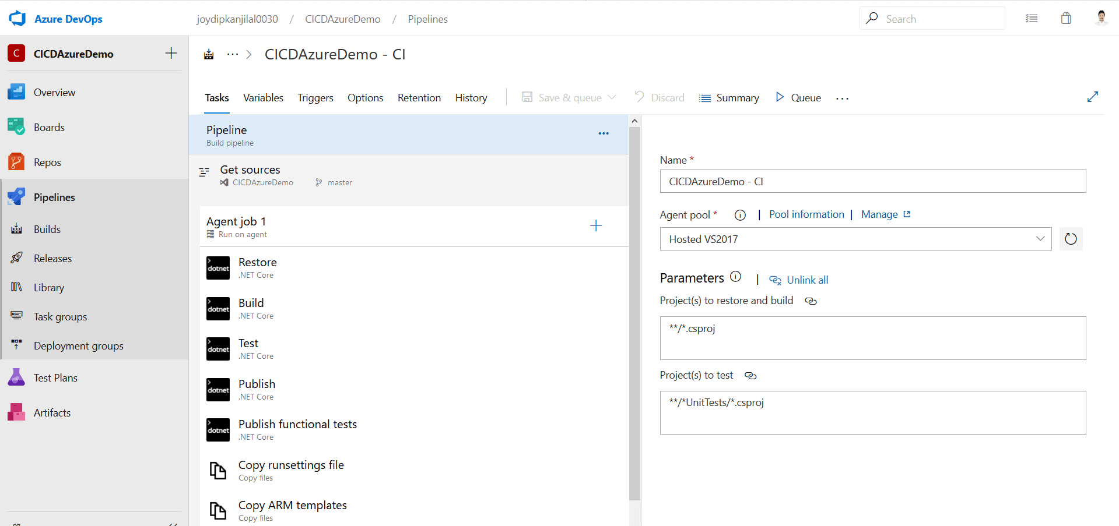The height and width of the screenshot is (526, 1119).
Task: Select the Publish .NET Core task
Action: click(x=415, y=390)
